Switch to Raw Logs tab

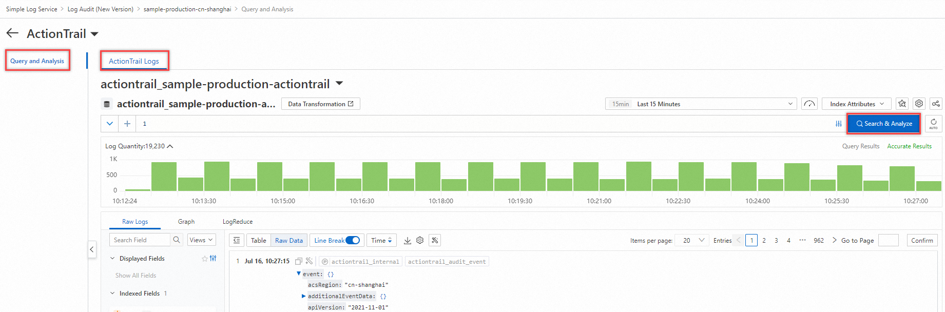pos(135,222)
